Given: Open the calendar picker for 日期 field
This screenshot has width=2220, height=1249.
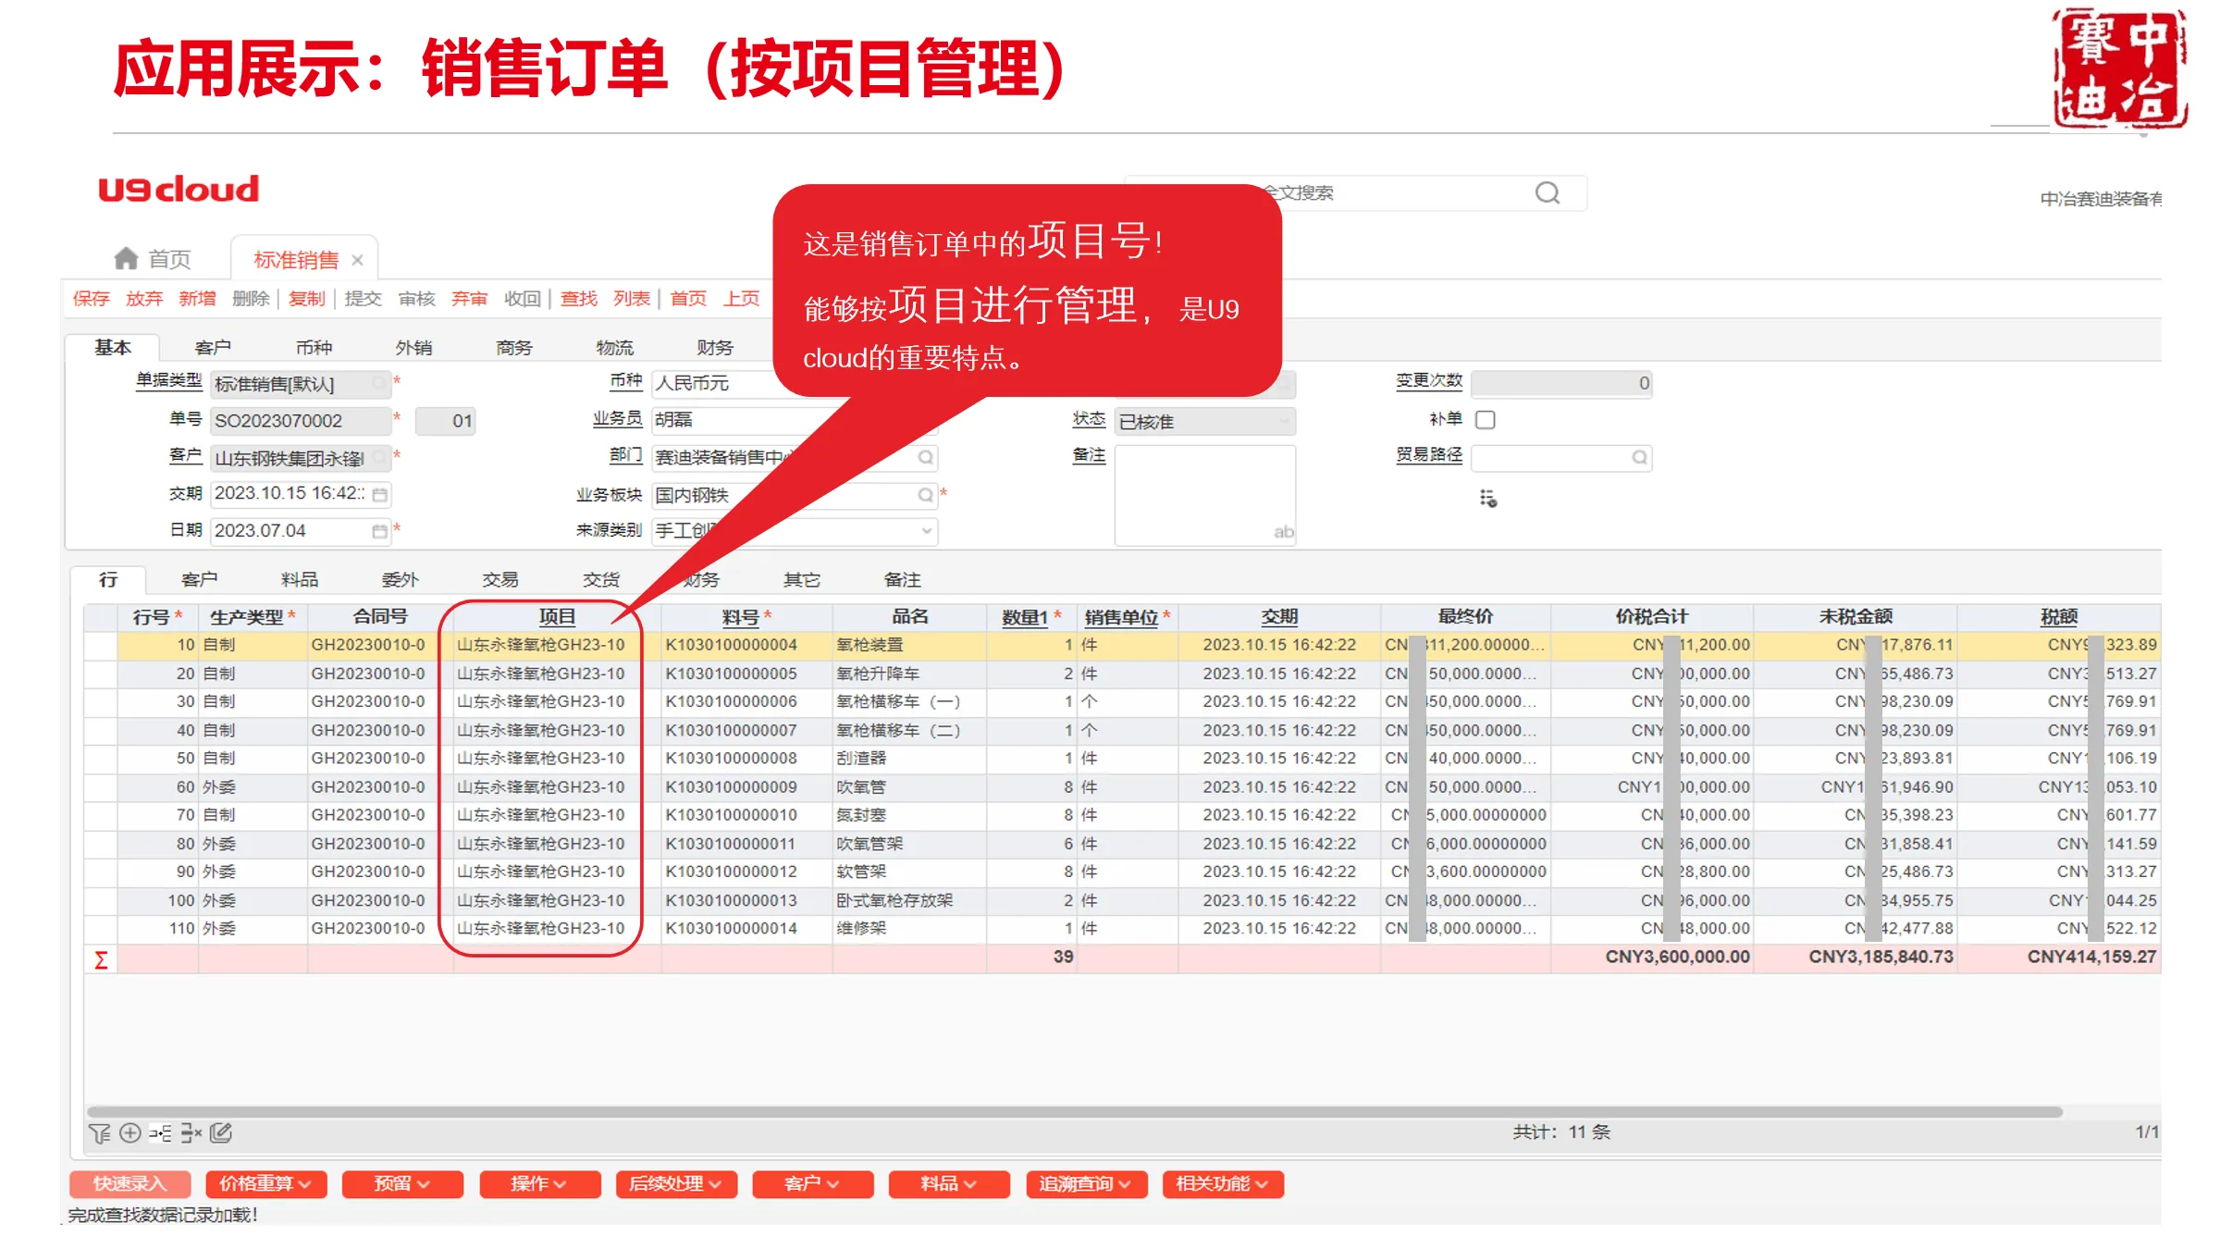Looking at the screenshot, I should click(x=379, y=531).
